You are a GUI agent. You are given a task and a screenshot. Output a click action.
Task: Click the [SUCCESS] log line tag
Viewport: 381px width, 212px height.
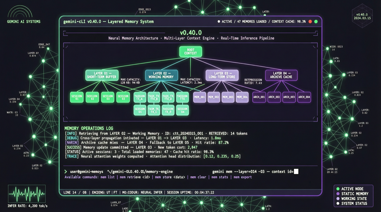[x=73, y=147]
